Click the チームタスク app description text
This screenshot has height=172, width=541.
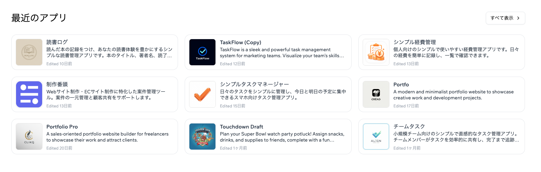pos(456,137)
